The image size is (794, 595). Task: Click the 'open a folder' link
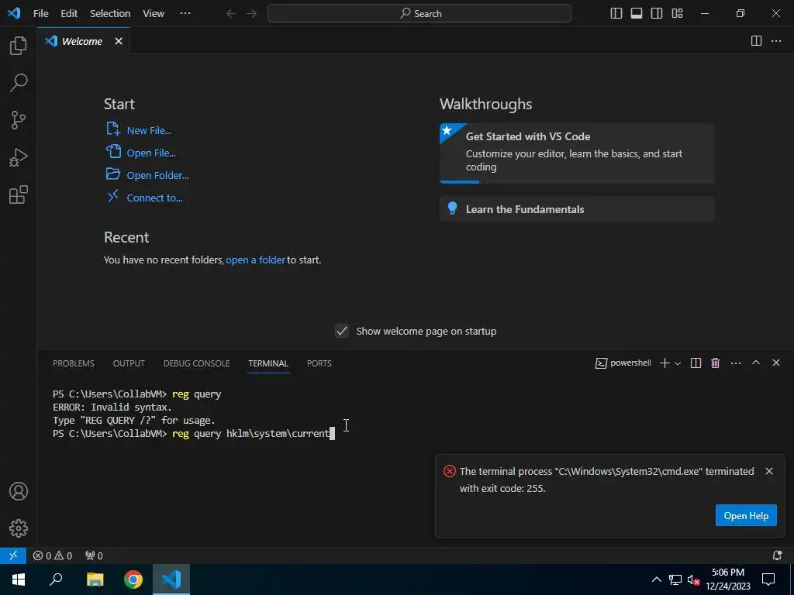pos(256,260)
